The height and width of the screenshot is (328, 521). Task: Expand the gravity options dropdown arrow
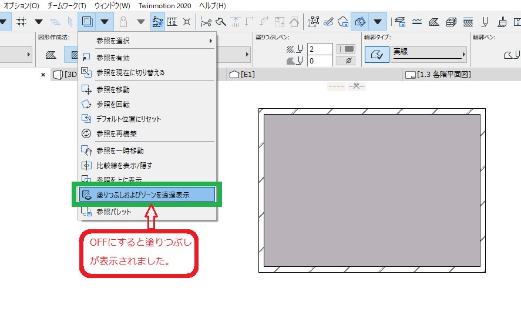click(x=141, y=22)
